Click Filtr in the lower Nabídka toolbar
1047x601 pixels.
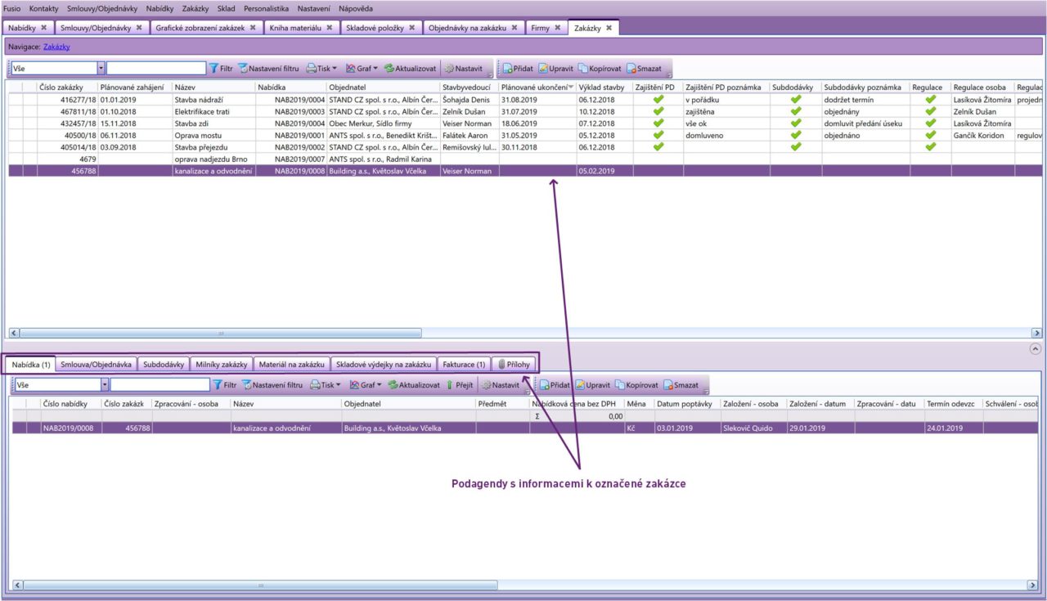[225, 384]
